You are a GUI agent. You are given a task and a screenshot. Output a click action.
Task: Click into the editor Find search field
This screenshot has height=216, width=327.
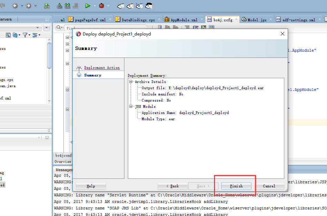(x=106, y=28)
